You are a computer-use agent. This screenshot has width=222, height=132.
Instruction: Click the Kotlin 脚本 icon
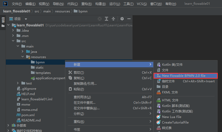159,106
